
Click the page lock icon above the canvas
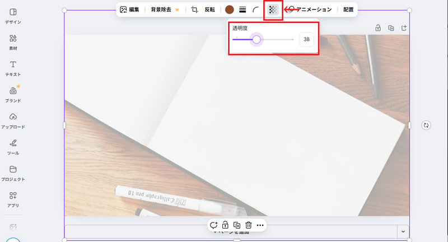point(378,27)
